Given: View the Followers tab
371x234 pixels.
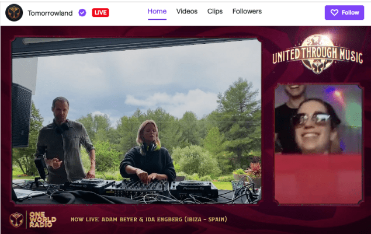Looking at the screenshot, I should 247,12.
